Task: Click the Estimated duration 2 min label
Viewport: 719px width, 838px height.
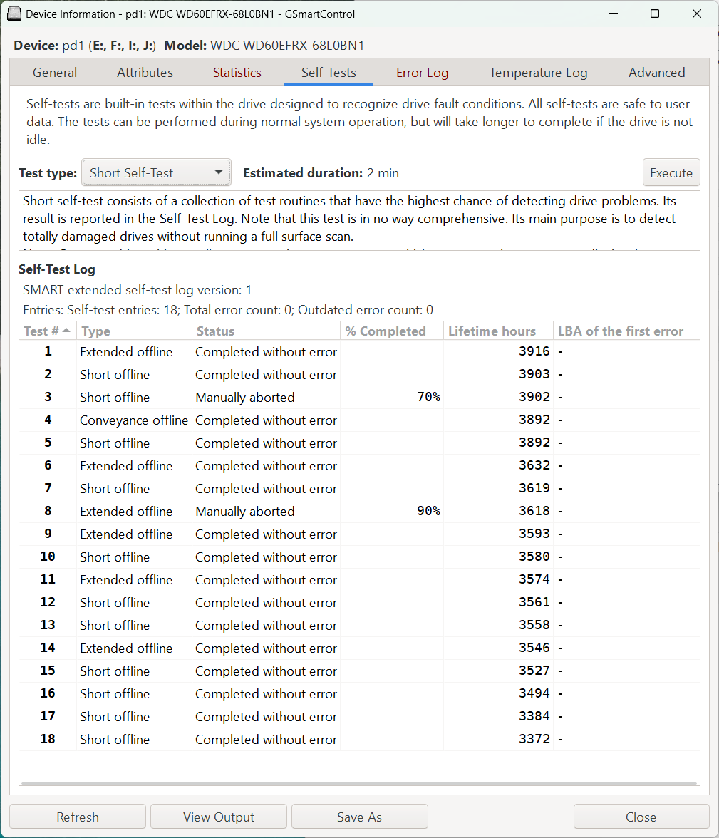Action: (321, 173)
